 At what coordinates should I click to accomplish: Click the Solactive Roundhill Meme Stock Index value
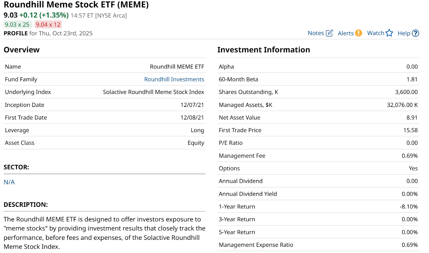(153, 92)
